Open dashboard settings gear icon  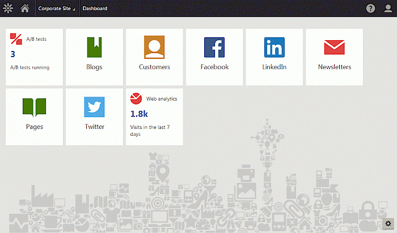point(388,223)
